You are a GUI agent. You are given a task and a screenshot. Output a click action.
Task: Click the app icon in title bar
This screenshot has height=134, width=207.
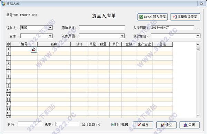(3, 3)
